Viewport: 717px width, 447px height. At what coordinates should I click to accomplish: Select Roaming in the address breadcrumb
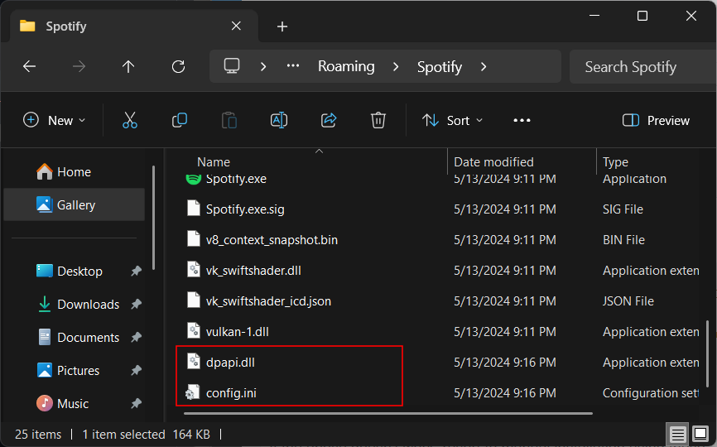[346, 67]
